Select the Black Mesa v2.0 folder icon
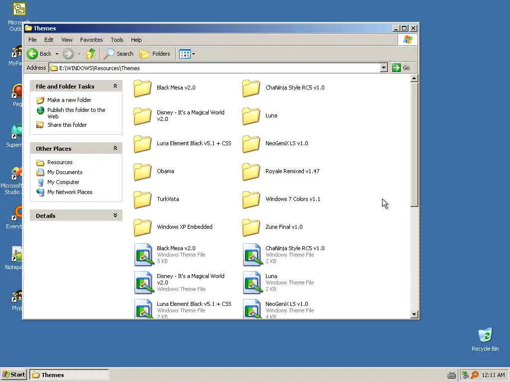Screen dimensions: 510x382 (142, 88)
